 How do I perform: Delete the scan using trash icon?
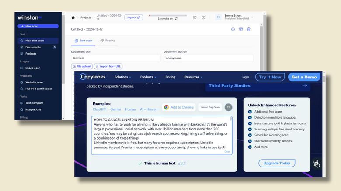(249, 29)
